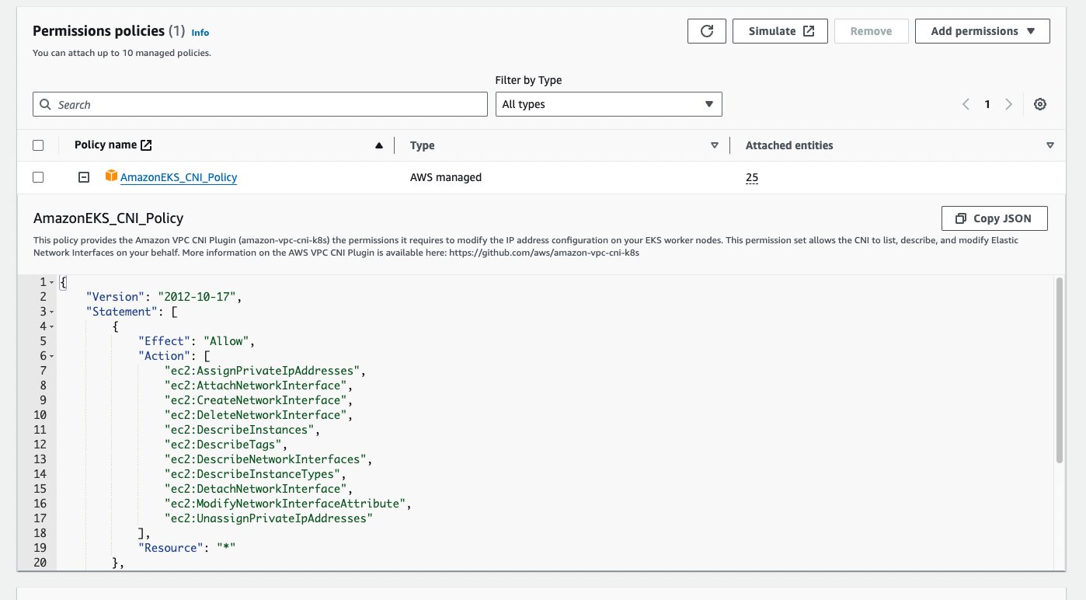Open the AmazonEKS_CNI_Policy link
This screenshot has height=600, width=1086.
coord(179,177)
